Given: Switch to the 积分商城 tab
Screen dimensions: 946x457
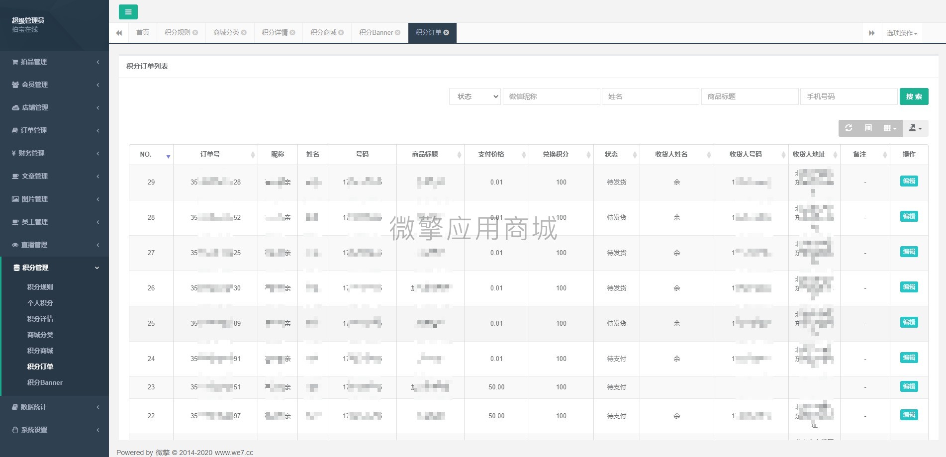Looking at the screenshot, I should point(326,33).
